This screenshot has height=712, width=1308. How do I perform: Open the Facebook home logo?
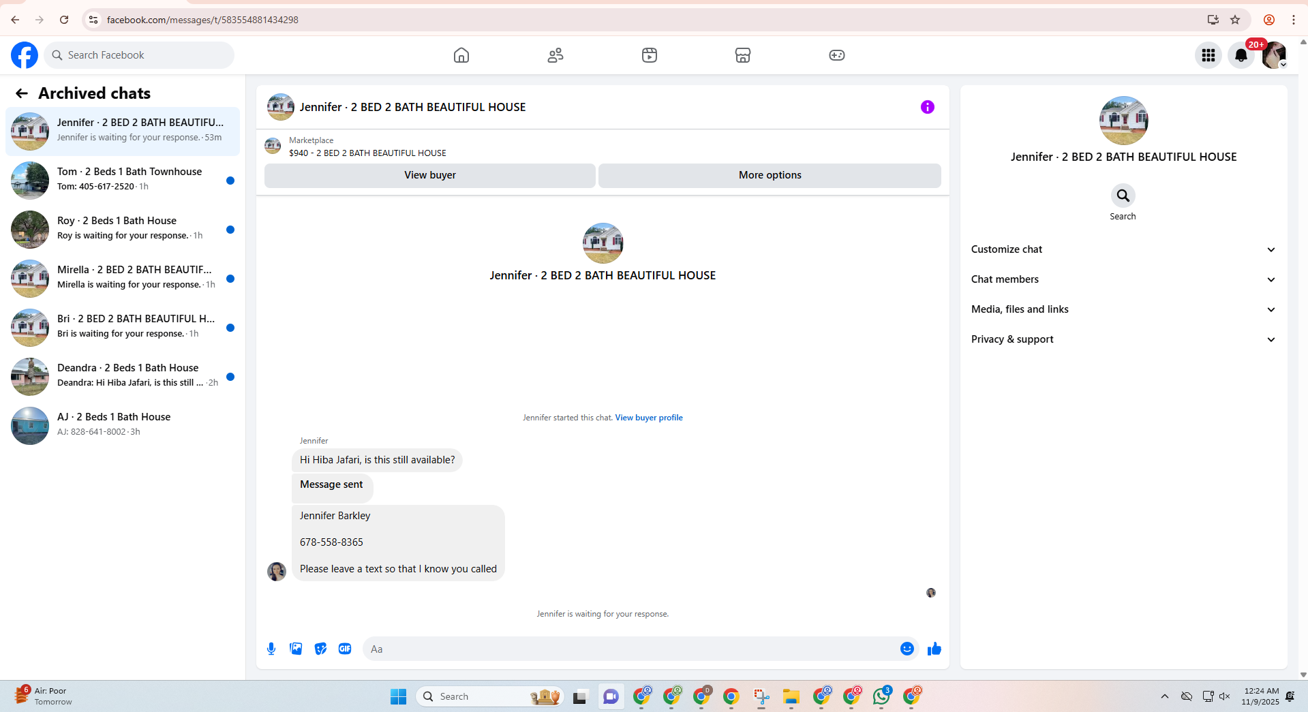(25, 55)
